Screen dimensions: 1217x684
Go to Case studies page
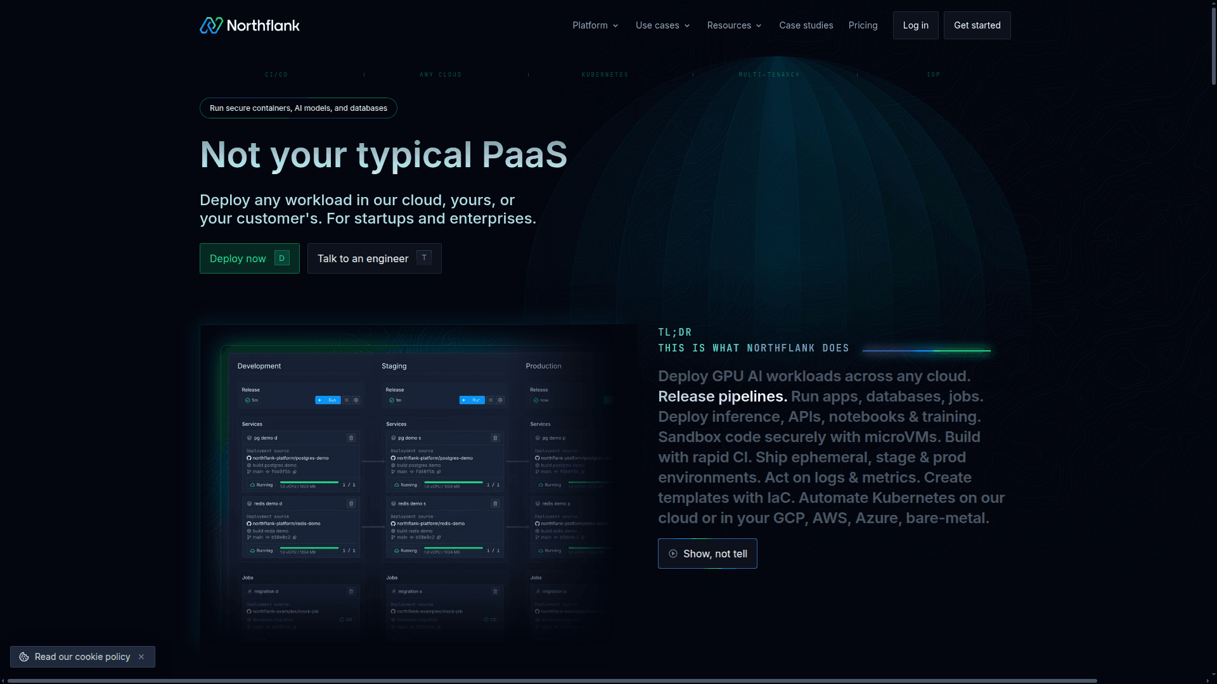(x=806, y=25)
